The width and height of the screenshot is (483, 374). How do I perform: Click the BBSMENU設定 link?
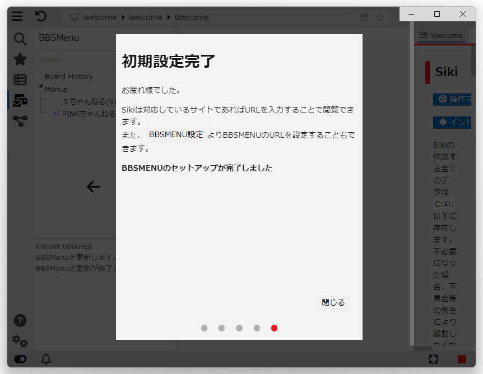pos(176,134)
